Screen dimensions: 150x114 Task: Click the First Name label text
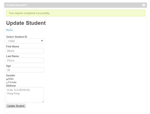[x=13, y=46]
